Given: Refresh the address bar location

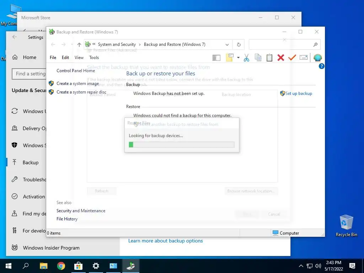Looking at the screenshot, I should point(239,44).
